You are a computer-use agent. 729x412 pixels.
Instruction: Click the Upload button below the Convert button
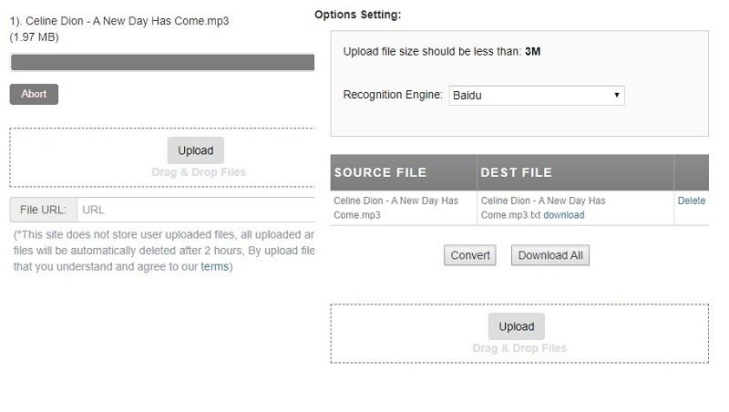516,326
